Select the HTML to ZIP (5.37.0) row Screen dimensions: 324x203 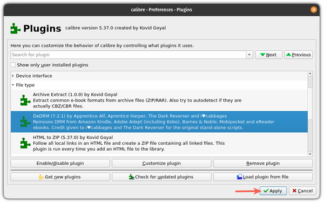point(159,143)
